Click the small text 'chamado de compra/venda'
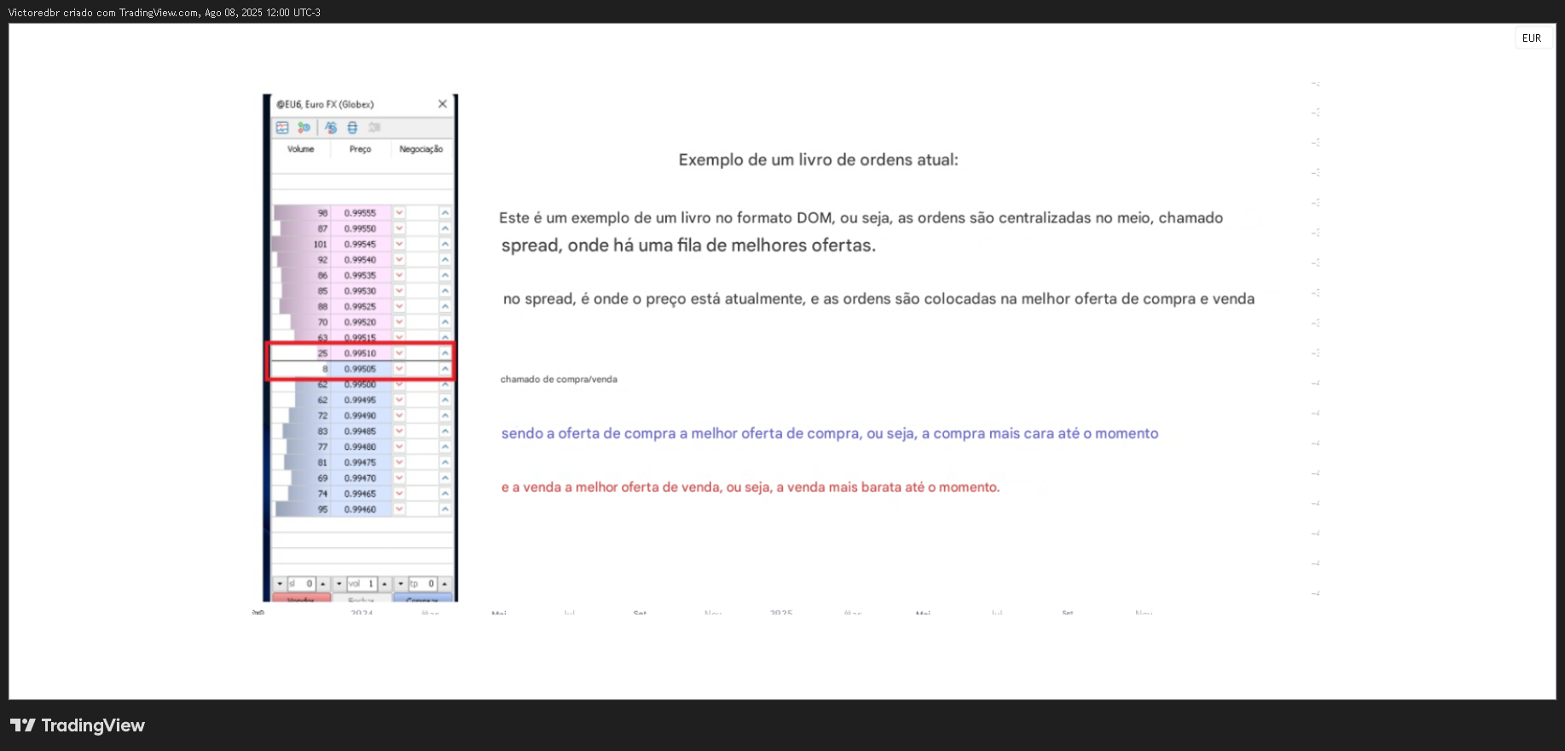 tap(559, 379)
